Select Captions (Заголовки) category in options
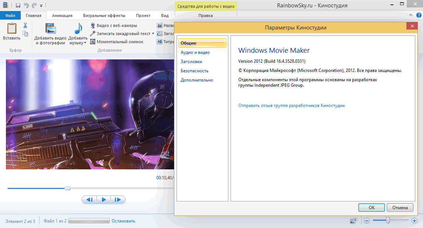 (x=191, y=62)
